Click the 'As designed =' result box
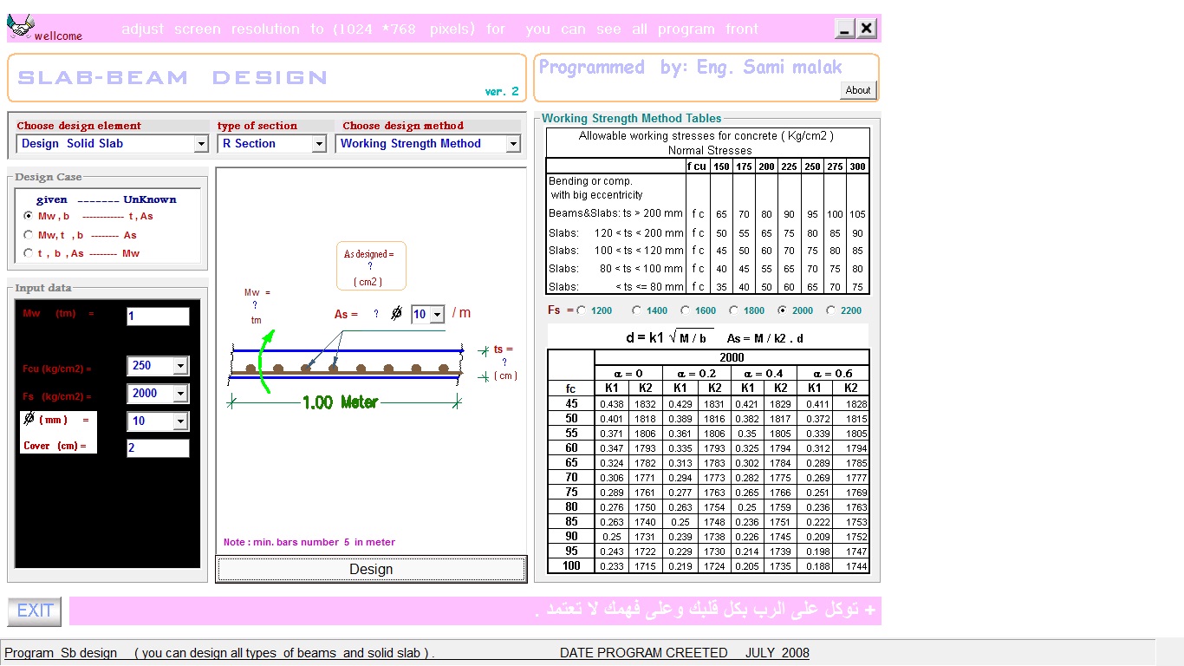The height and width of the screenshot is (666, 1184). (x=370, y=266)
